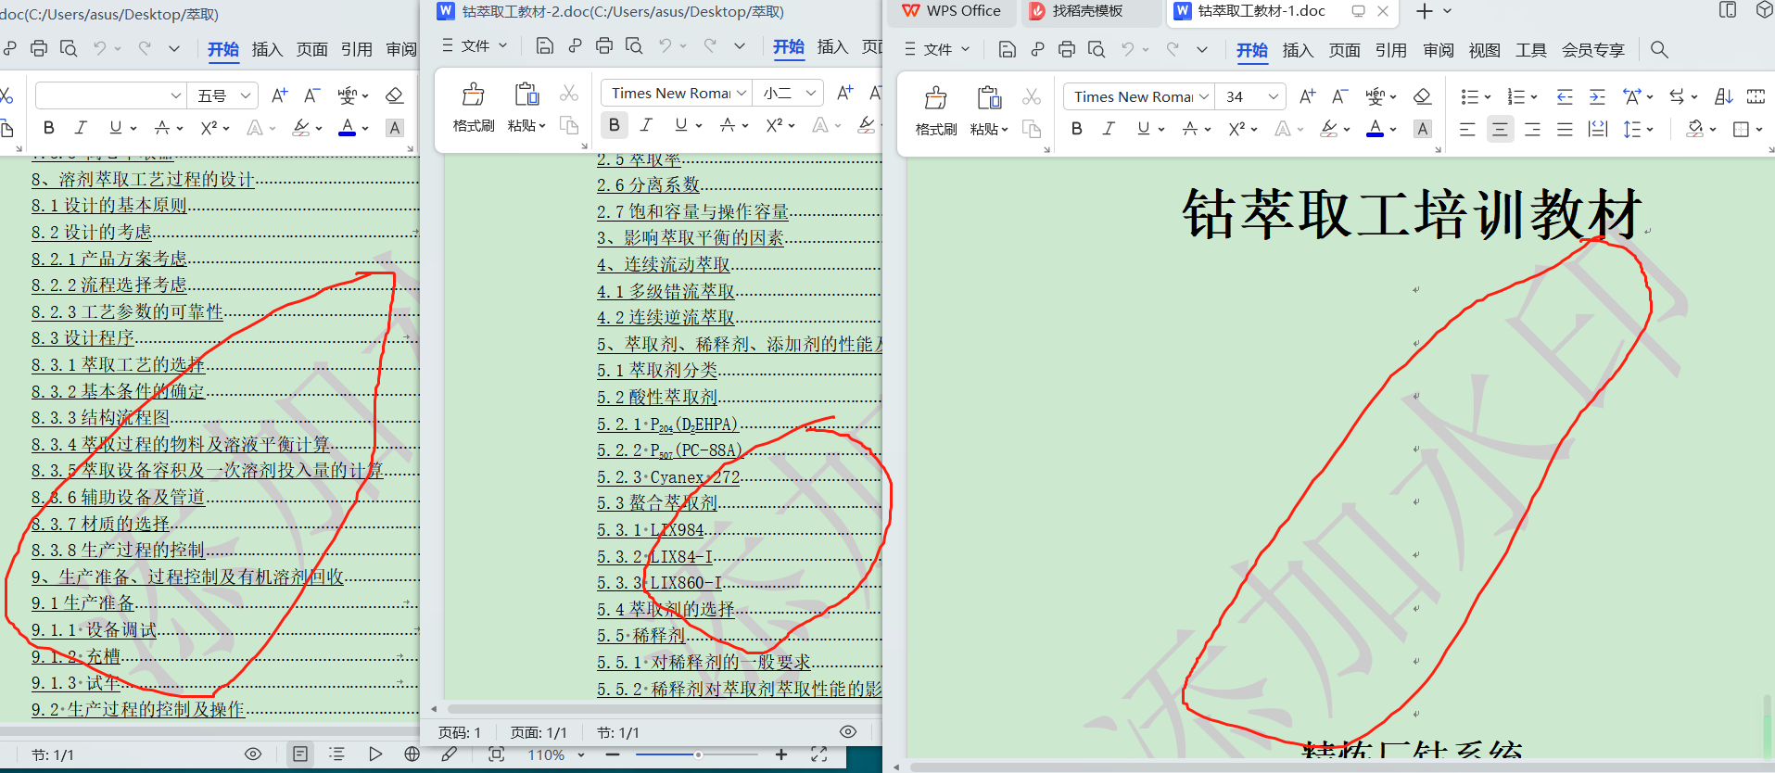1775x773 pixels.
Task: Click new tab plus next to 教材-1.doc
Action: point(1425,11)
